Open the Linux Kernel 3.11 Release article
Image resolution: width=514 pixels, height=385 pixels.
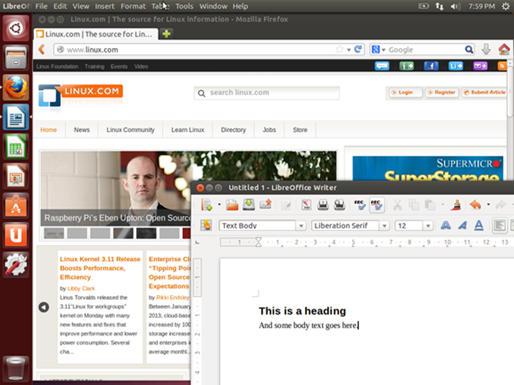point(100,268)
